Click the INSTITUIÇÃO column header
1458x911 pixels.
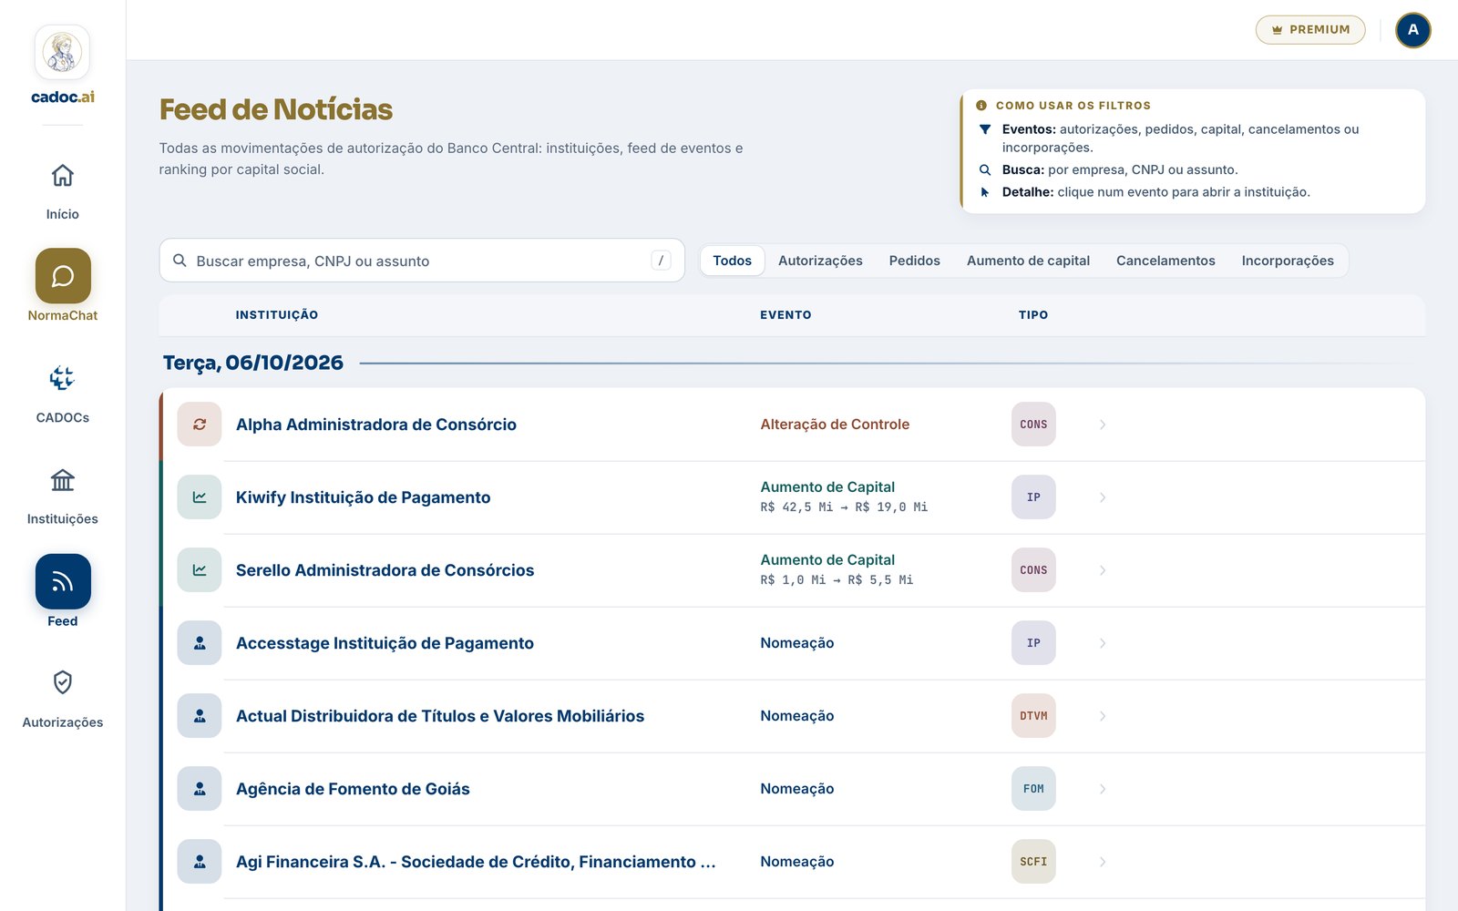[x=277, y=315]
